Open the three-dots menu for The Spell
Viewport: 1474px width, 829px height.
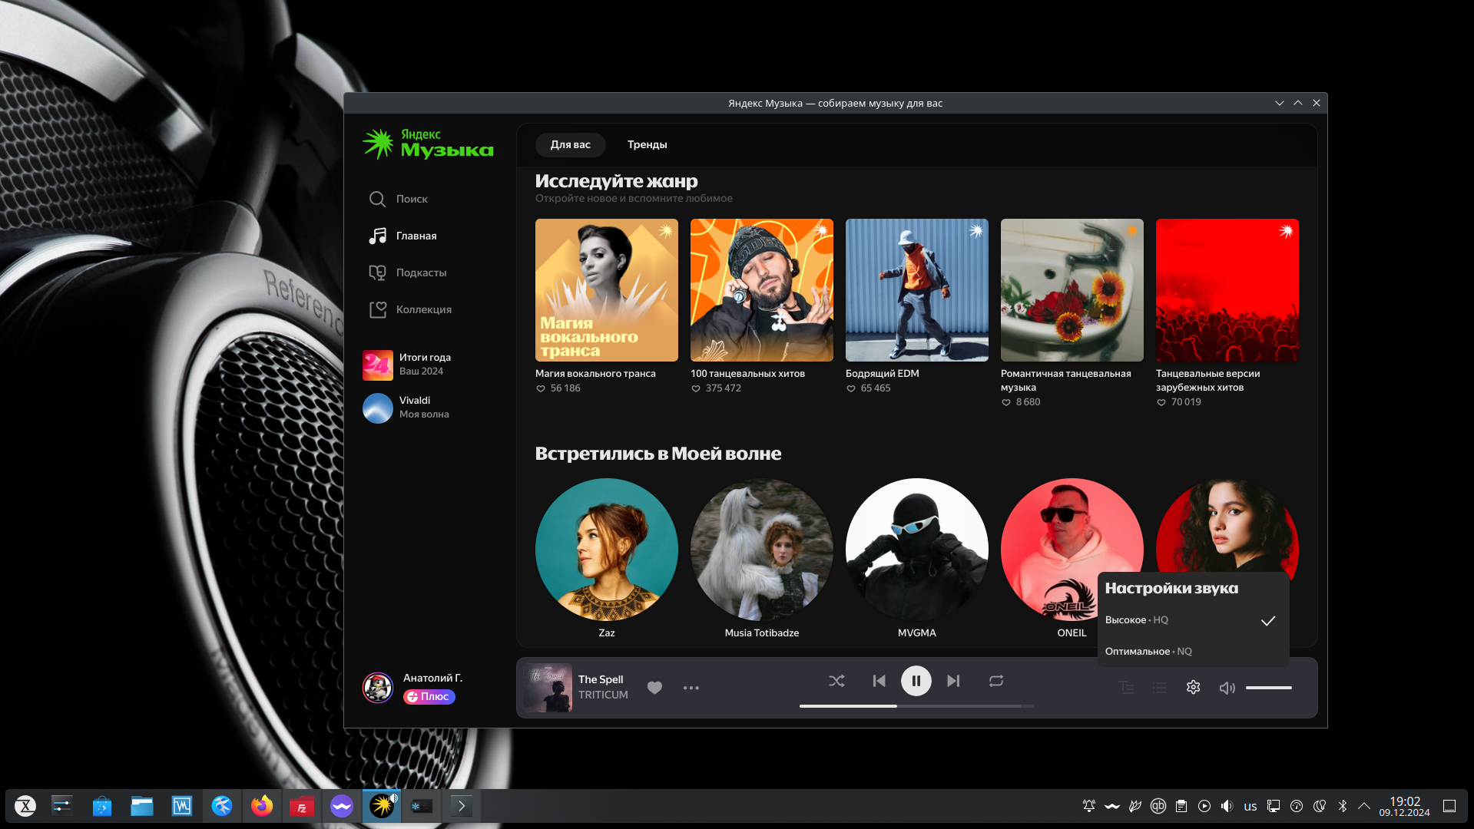[x=691, y=688]
